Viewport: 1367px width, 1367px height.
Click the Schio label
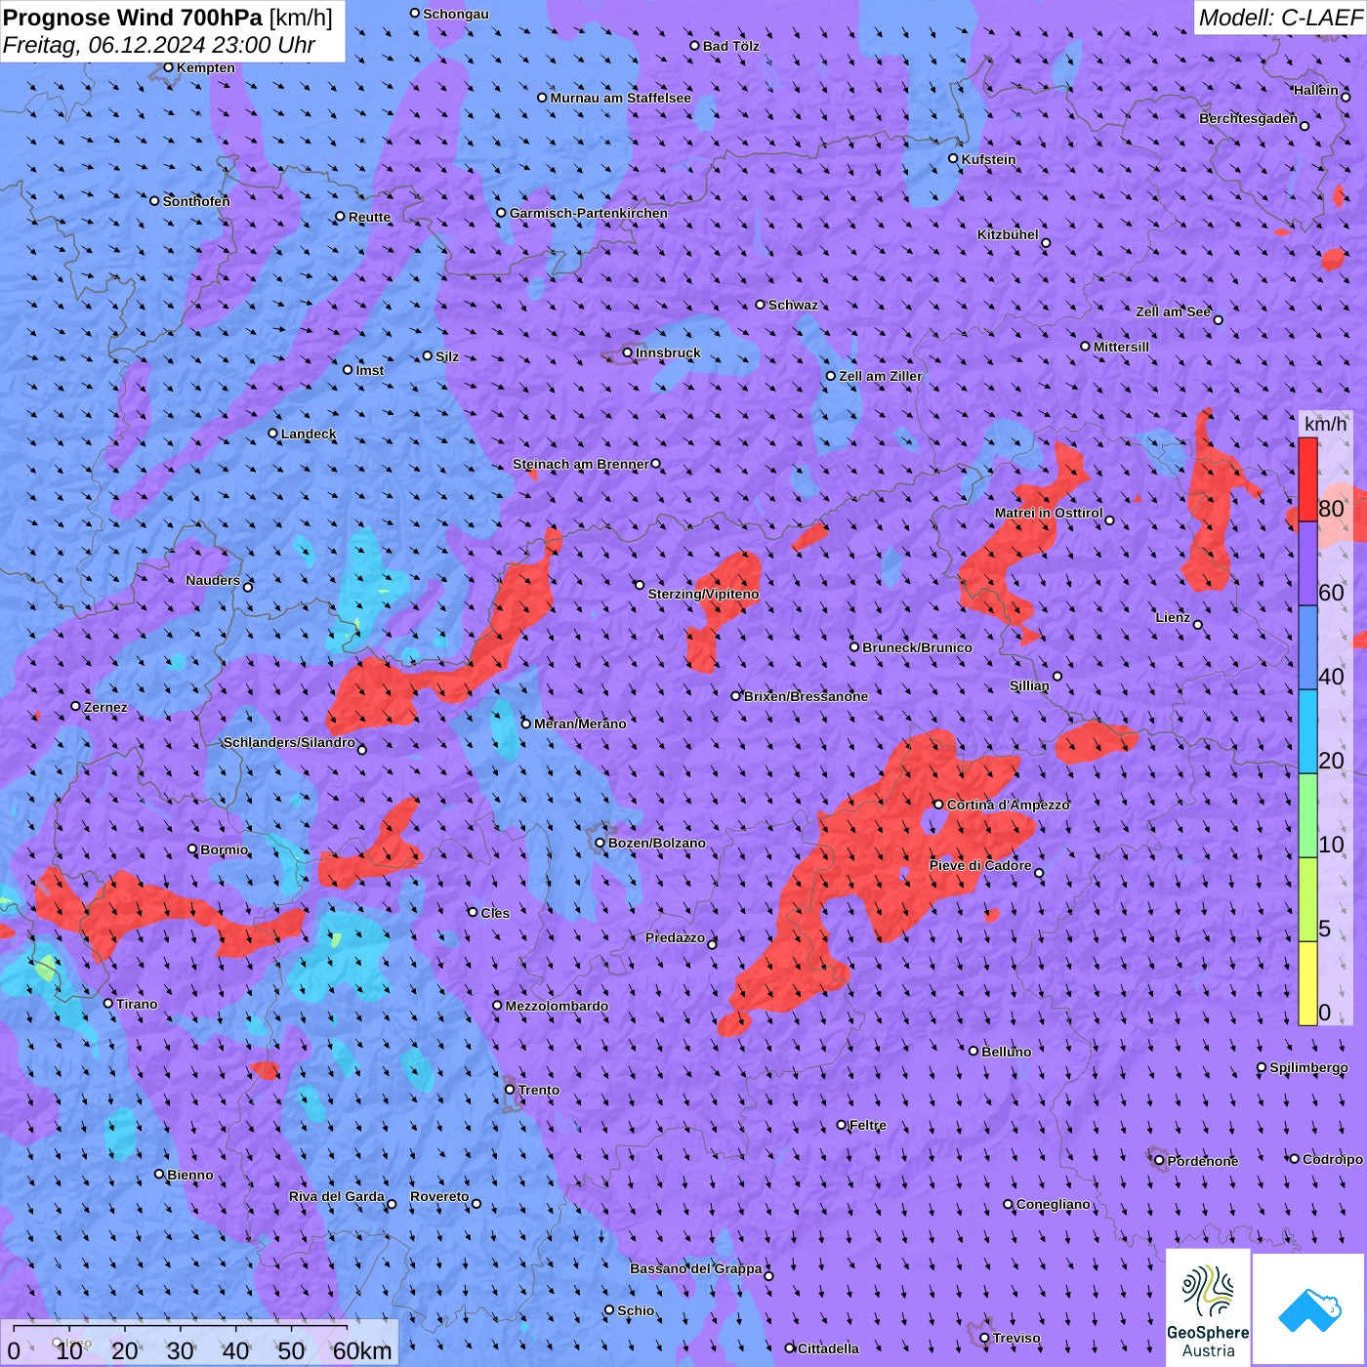(x=636, y=1310)
